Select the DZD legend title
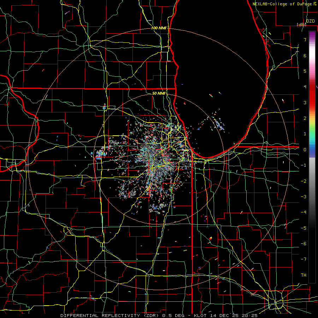 pos(310,21)
